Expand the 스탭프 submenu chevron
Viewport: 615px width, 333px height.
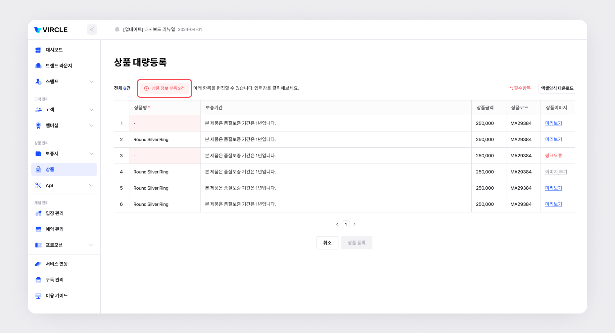[x=91, y=82]
